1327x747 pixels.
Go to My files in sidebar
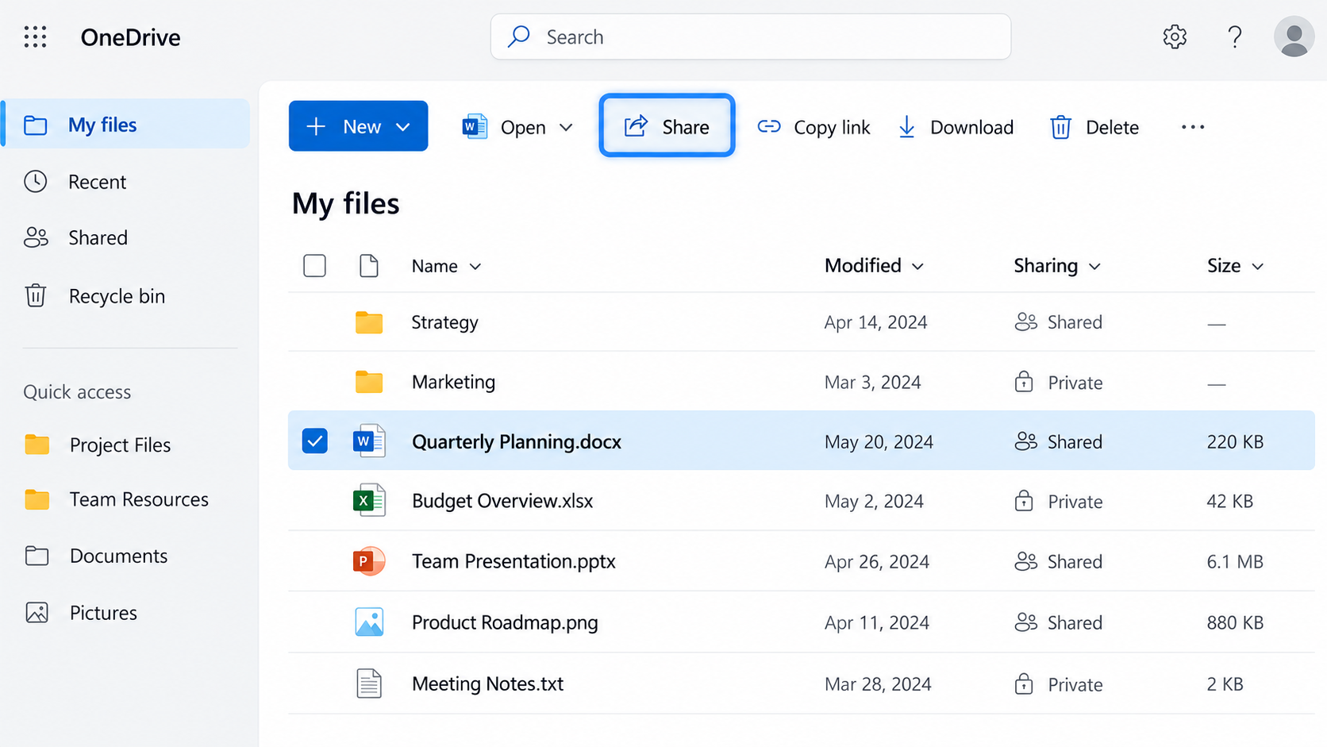[x=127, y=124]
